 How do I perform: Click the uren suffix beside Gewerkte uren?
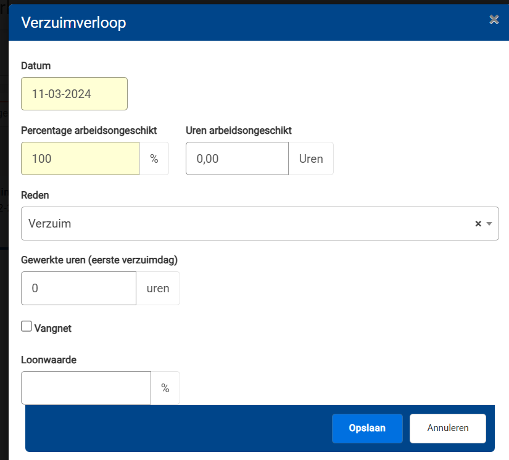click(158, 289)
